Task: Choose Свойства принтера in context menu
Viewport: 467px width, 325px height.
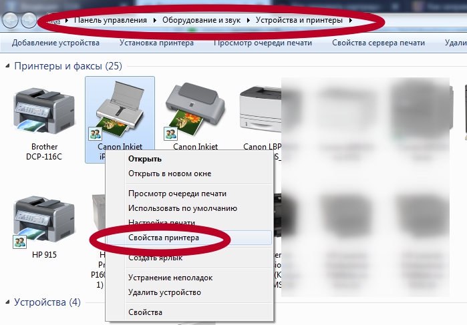Action: click(163, 237)
